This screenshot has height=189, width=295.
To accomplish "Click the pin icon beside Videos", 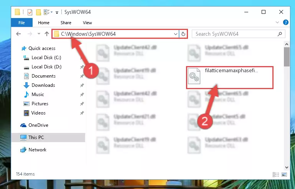I will 82,113.
